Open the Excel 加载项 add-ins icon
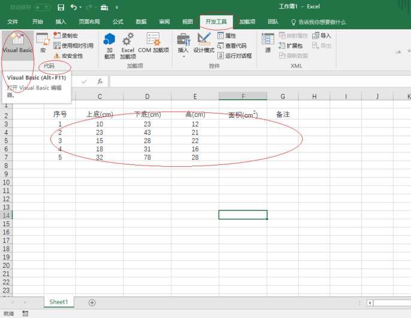This screenshot has height=318, width=411. (128, 45)
